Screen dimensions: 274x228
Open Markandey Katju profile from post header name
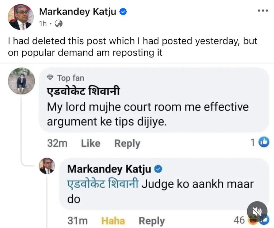click(x=77, y=12)
